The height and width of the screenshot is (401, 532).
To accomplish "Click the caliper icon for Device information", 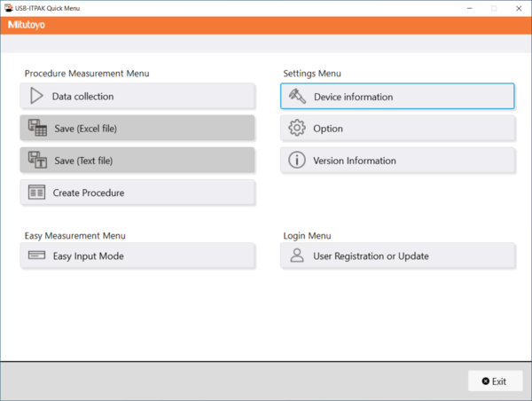I will coord(297,97).
